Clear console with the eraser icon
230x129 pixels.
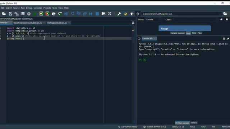point(228,38)
